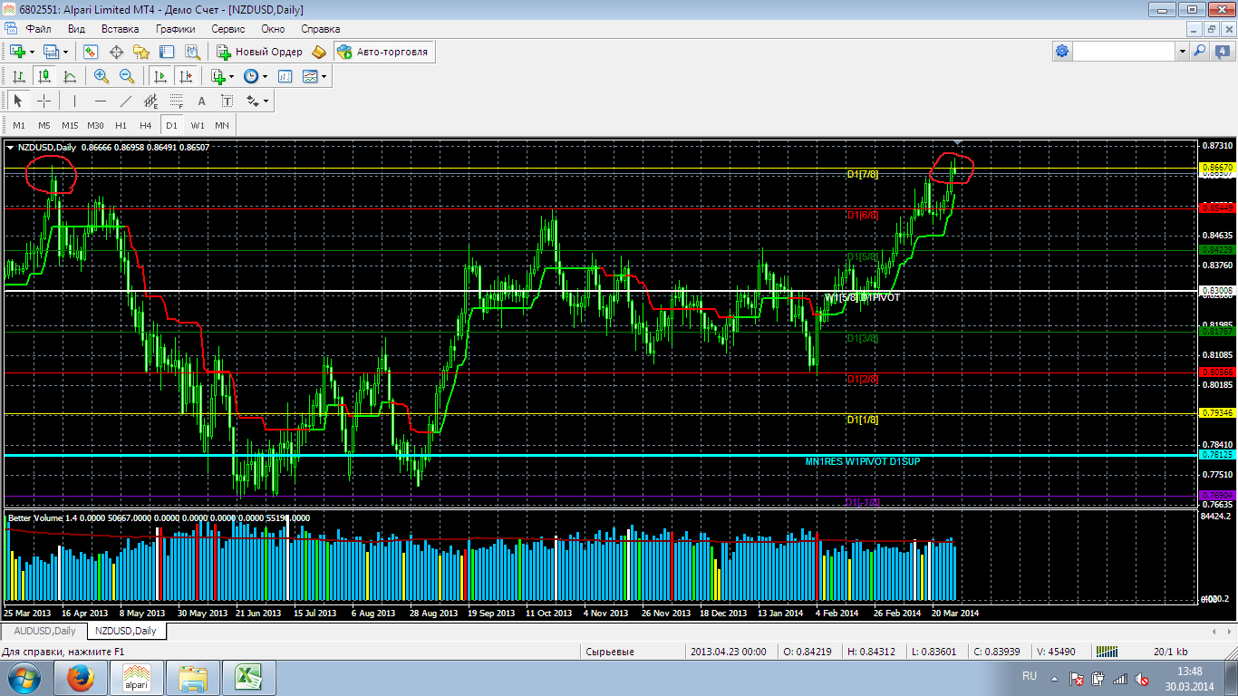The height and width of the screenshot is (696, 1238).
Task: Open the Вид menu
Action: click(x=76, y=29)
